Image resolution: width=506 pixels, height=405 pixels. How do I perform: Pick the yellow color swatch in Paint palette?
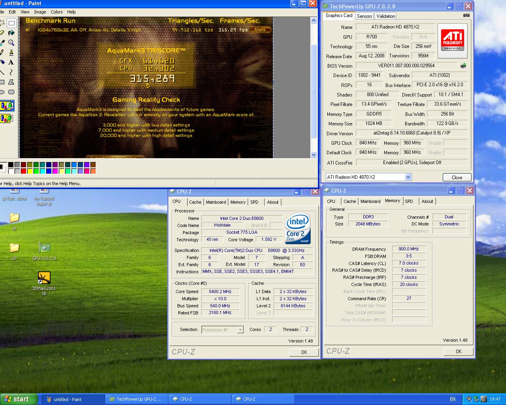(x=30, y=171)
